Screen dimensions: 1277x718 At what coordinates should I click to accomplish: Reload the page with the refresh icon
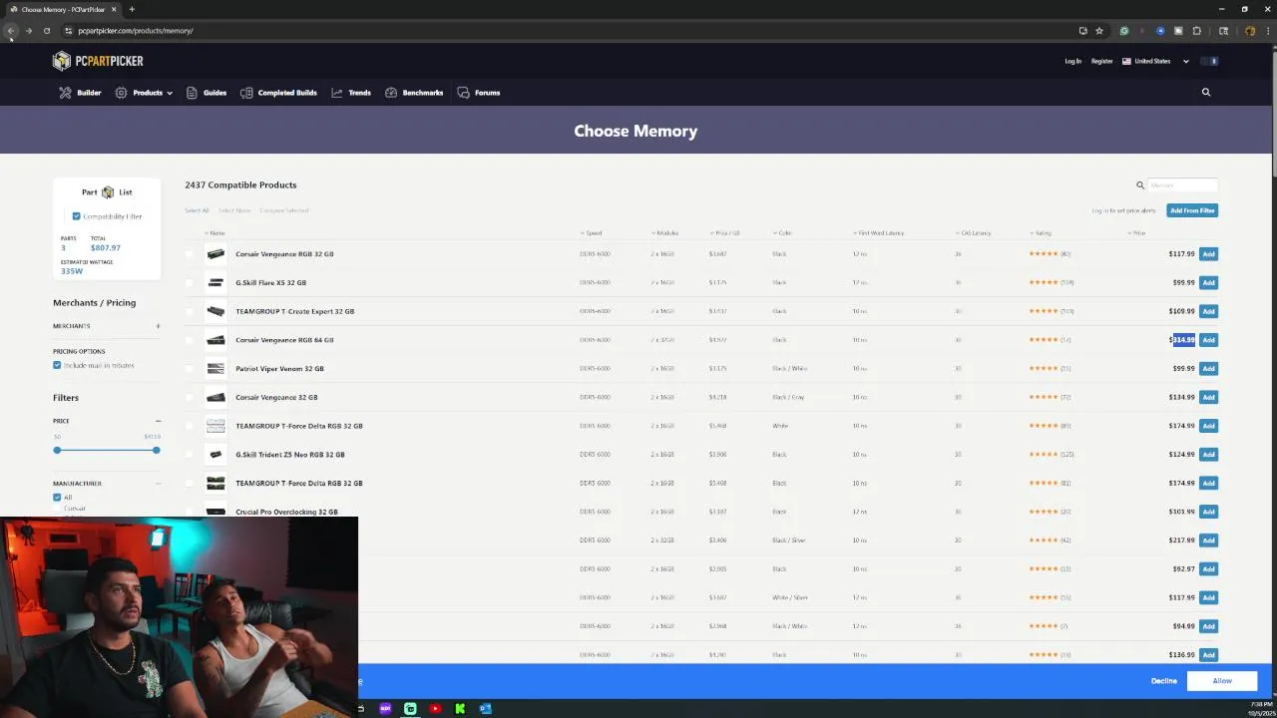(x=46, y=31)
